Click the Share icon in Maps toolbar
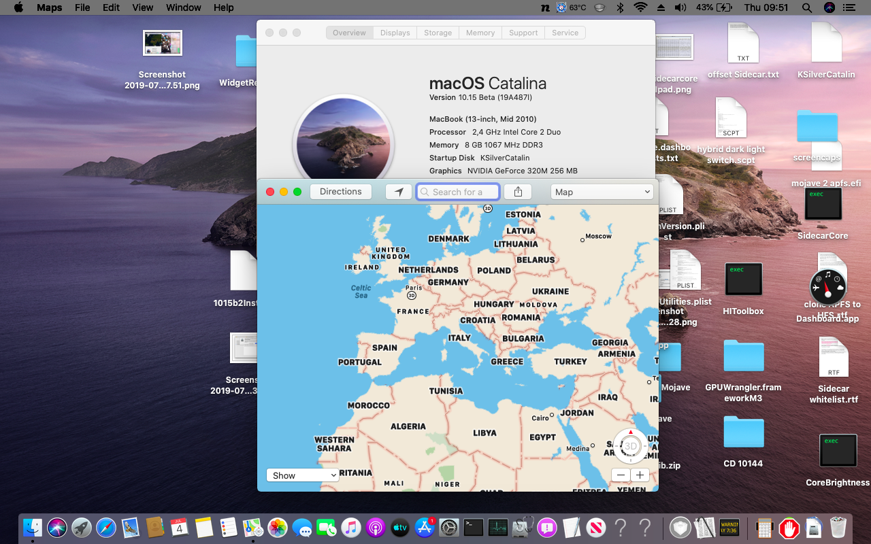Screen dimensions: 871x544 [518, 192]
